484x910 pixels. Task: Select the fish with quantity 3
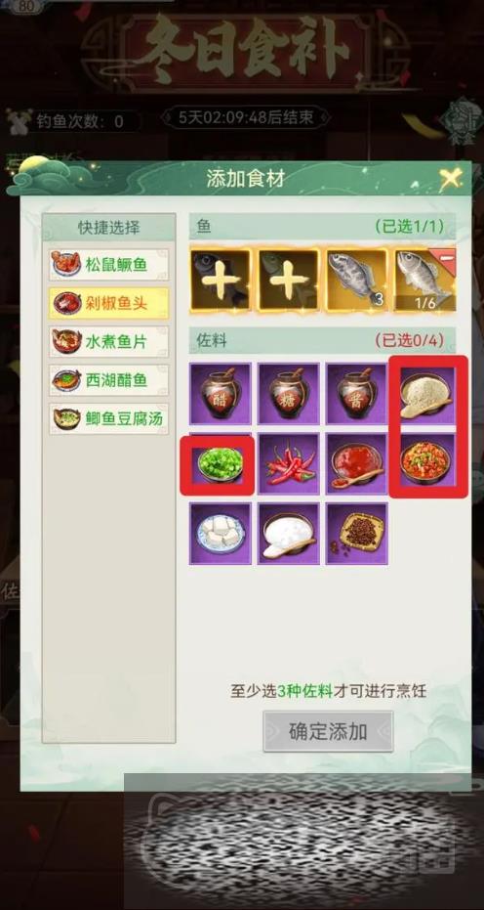pyautogui.click(x=356, y=280)
